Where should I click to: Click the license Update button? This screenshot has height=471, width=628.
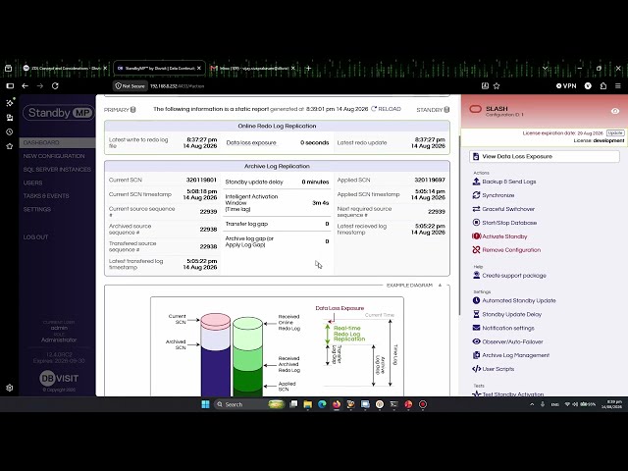click(615, 133)
